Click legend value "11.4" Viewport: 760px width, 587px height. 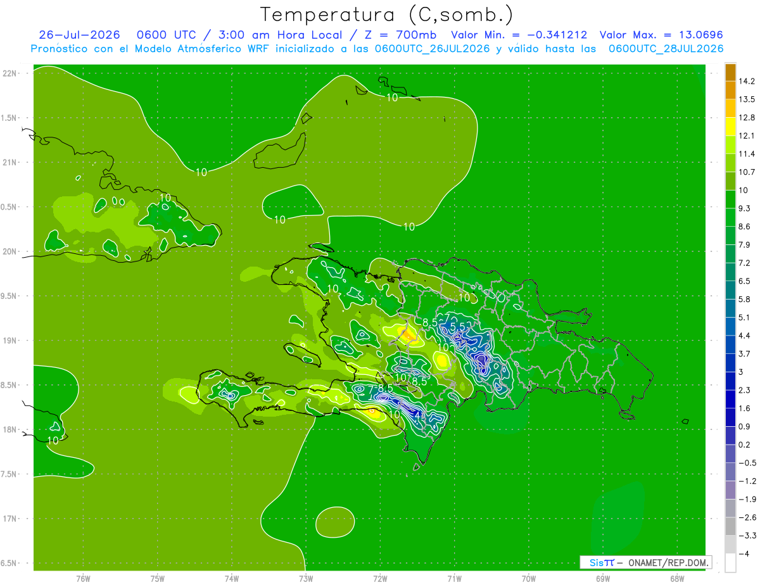click(x=746, y=154)
